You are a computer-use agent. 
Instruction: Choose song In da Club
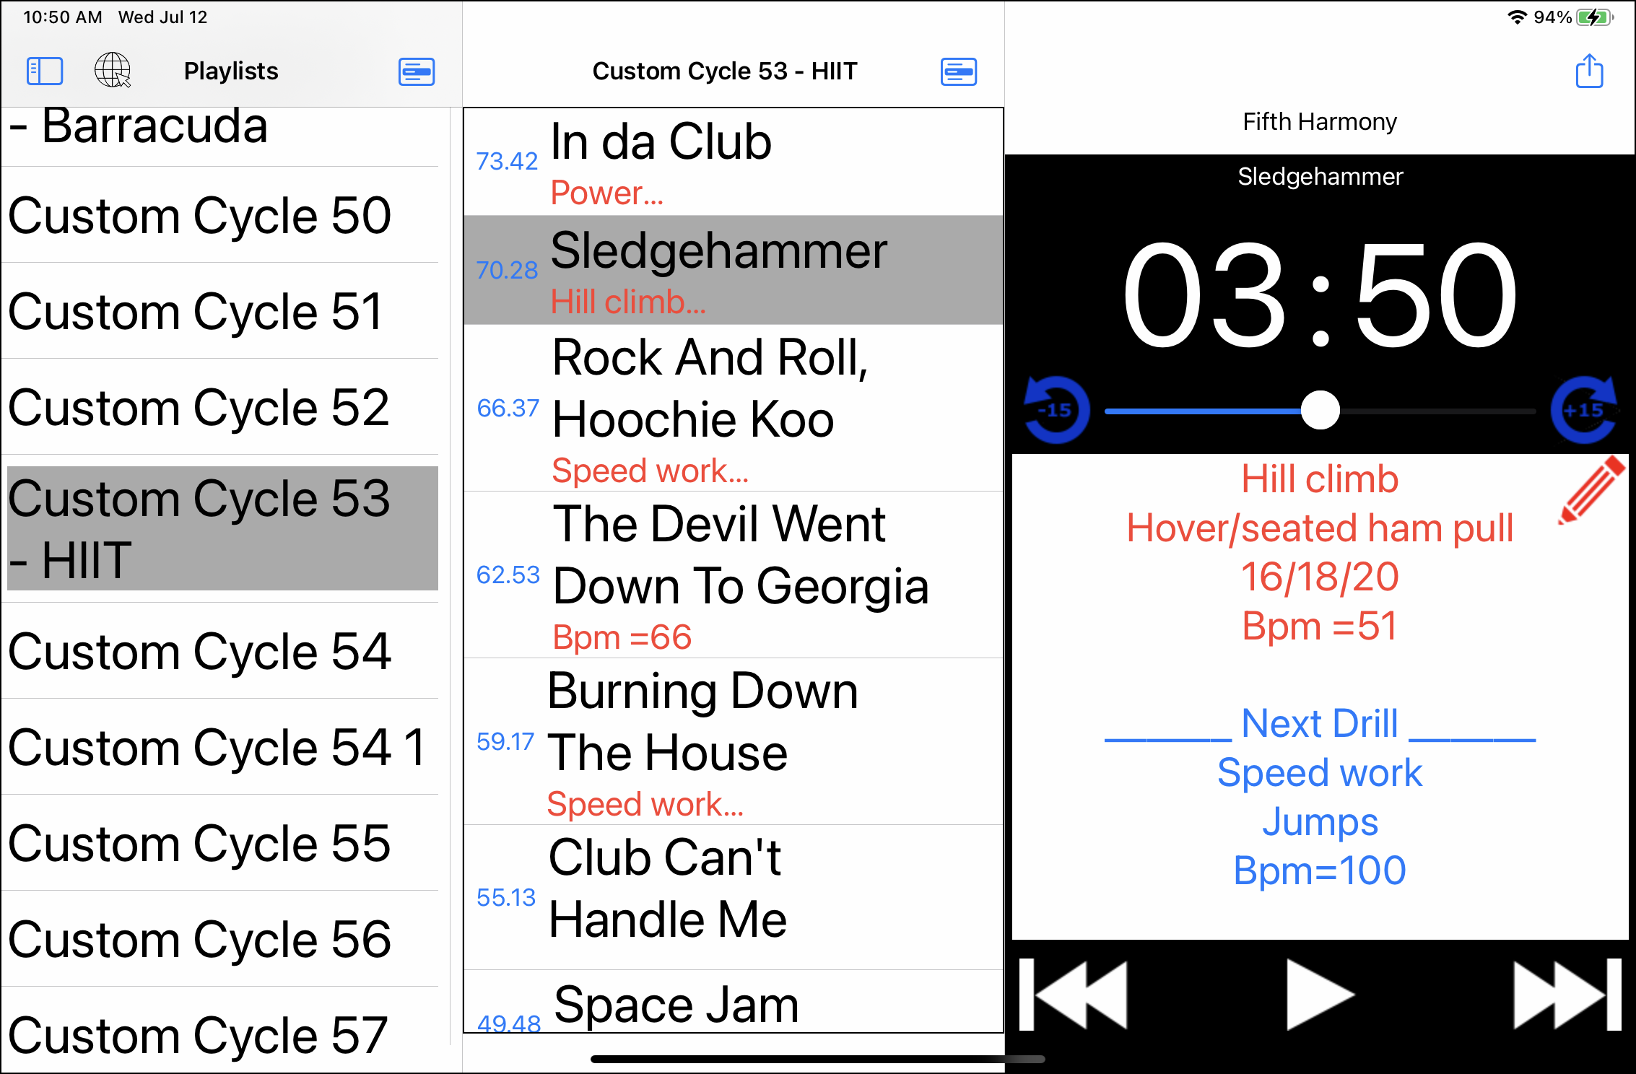click(734, 162)
